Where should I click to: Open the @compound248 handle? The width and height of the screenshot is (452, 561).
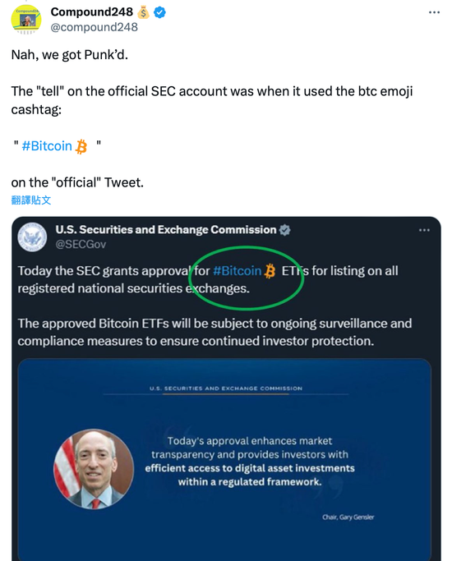point(95,27)
